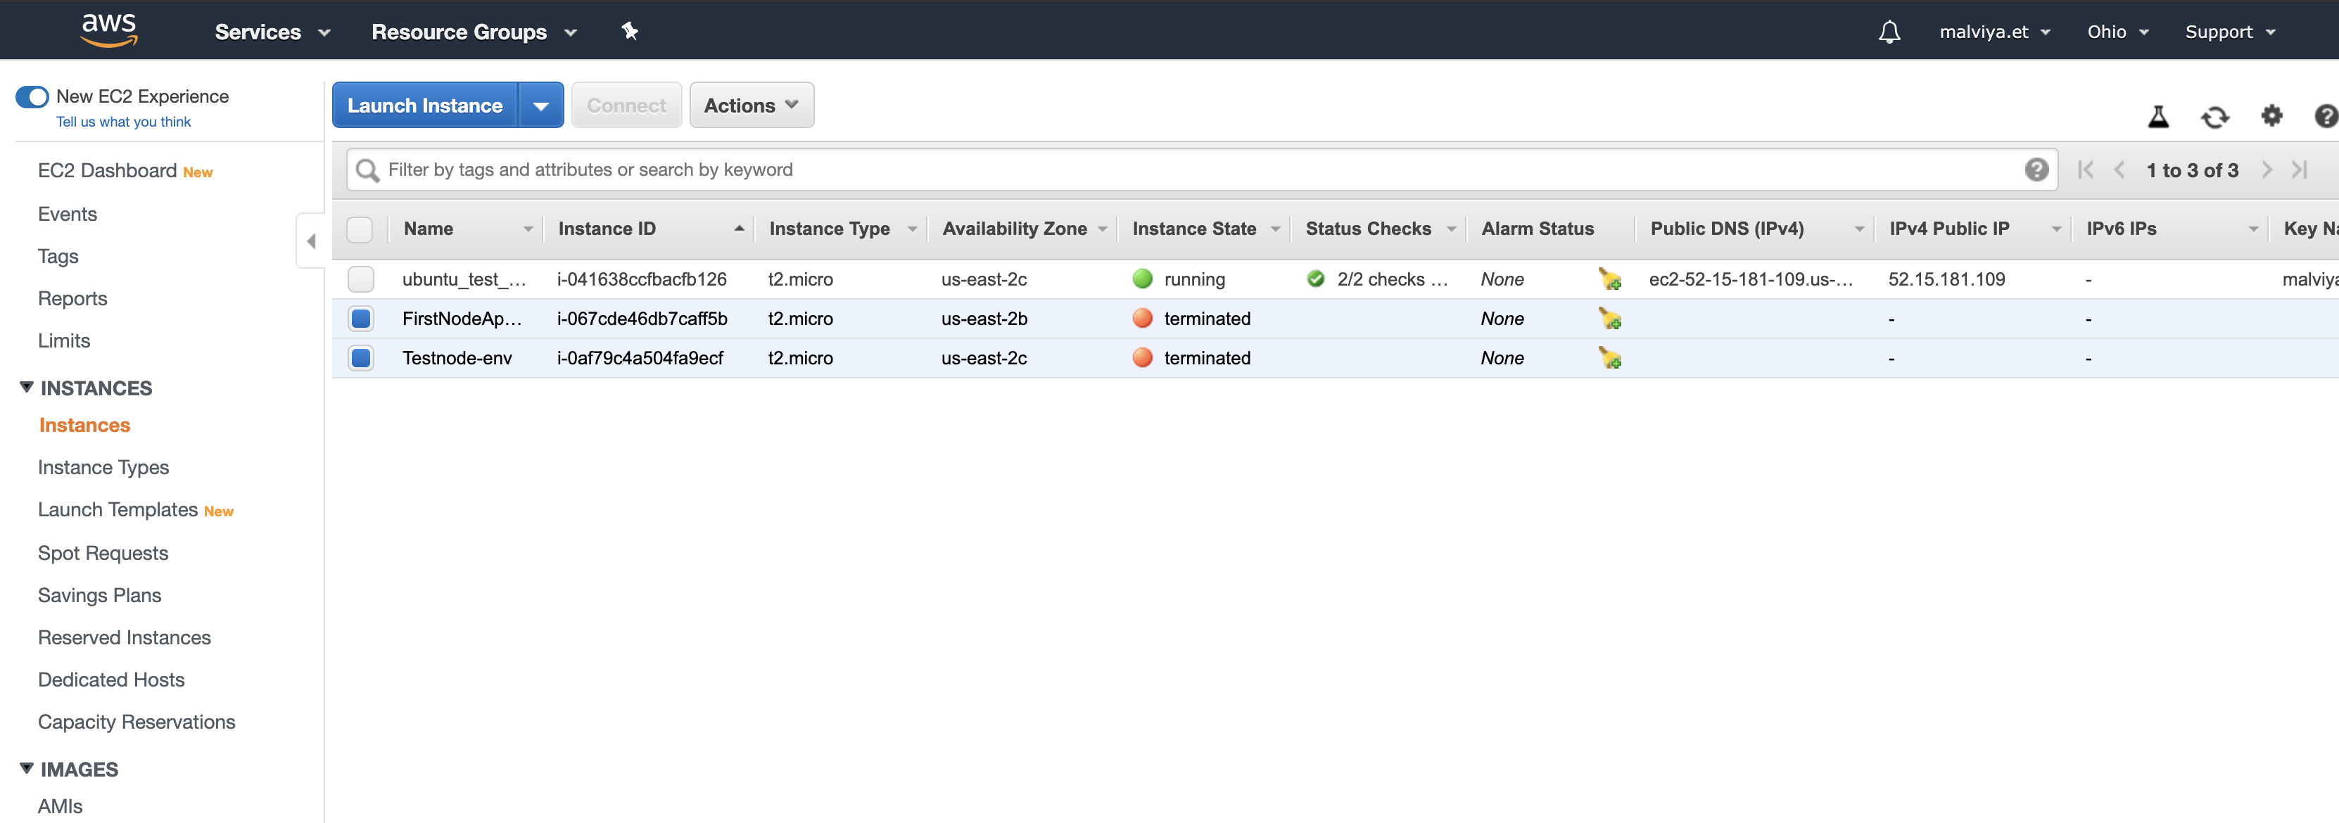Click the AWS logo
Image resolution: width=2339 pixels, height=823 pixels.
pos(109,29)
